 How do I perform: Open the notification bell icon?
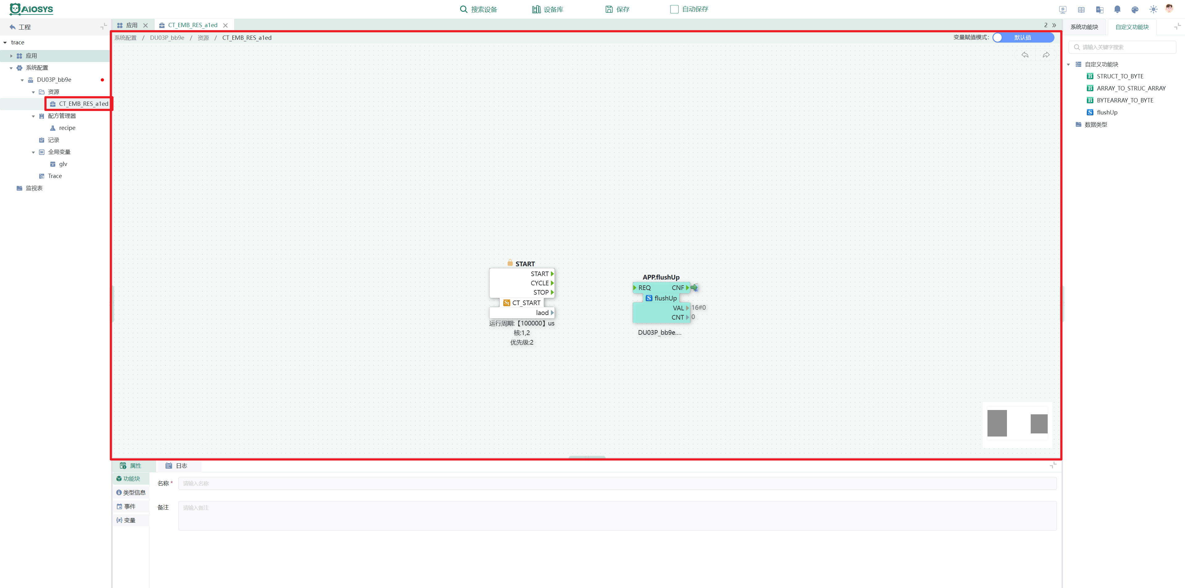(1117, 9)
